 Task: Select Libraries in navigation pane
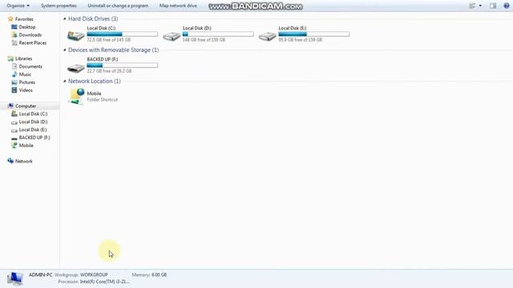23,58
